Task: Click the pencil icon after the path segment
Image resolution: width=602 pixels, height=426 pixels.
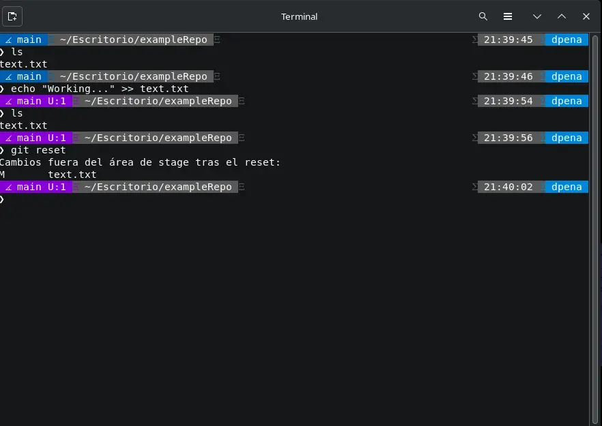Action: click(216, 40)
